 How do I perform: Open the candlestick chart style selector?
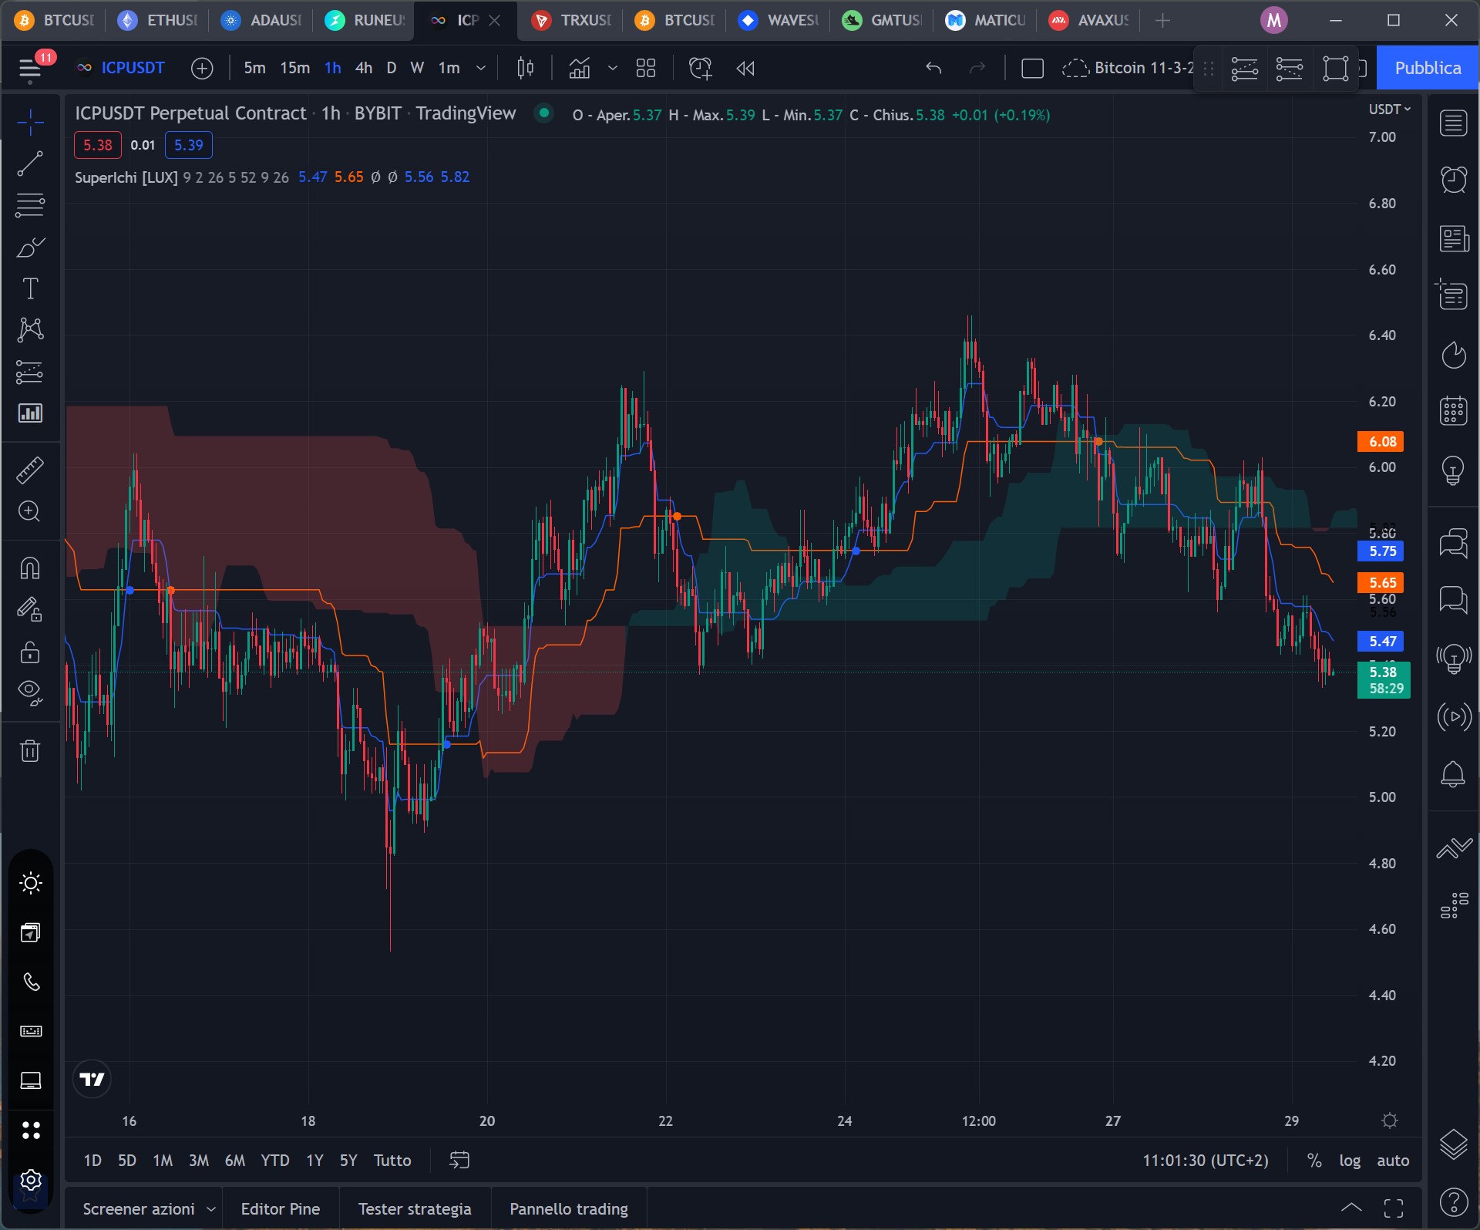(526, 69)
